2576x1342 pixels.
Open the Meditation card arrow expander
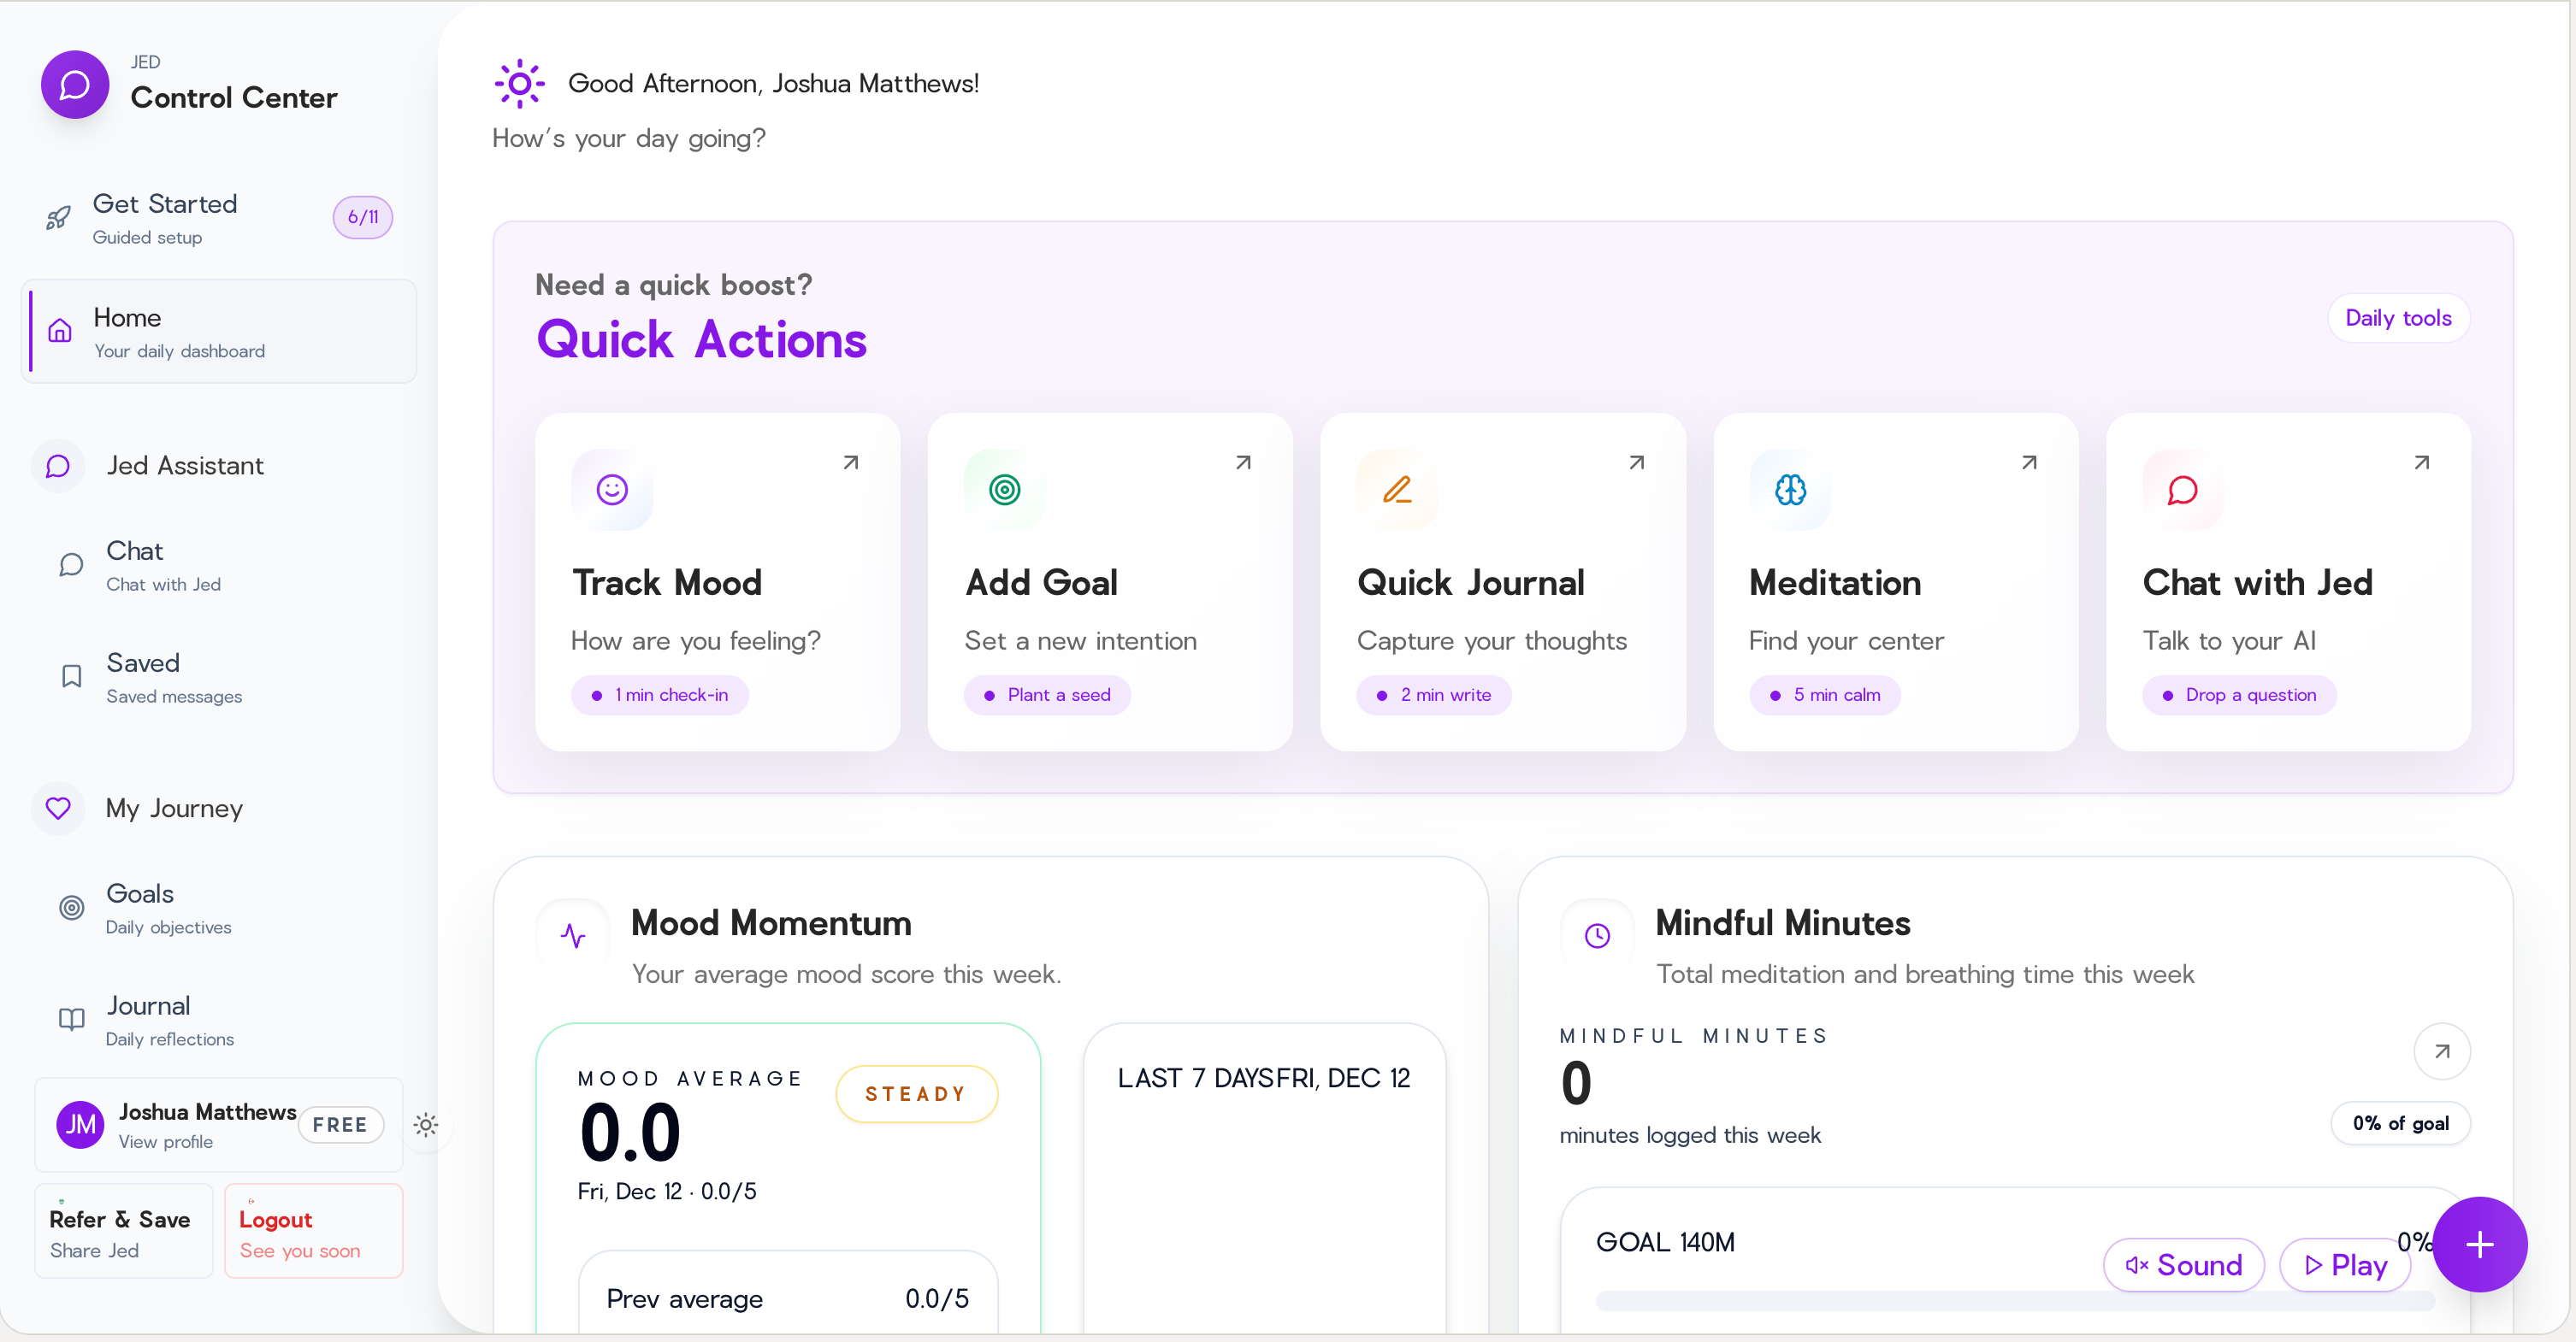2029,462
